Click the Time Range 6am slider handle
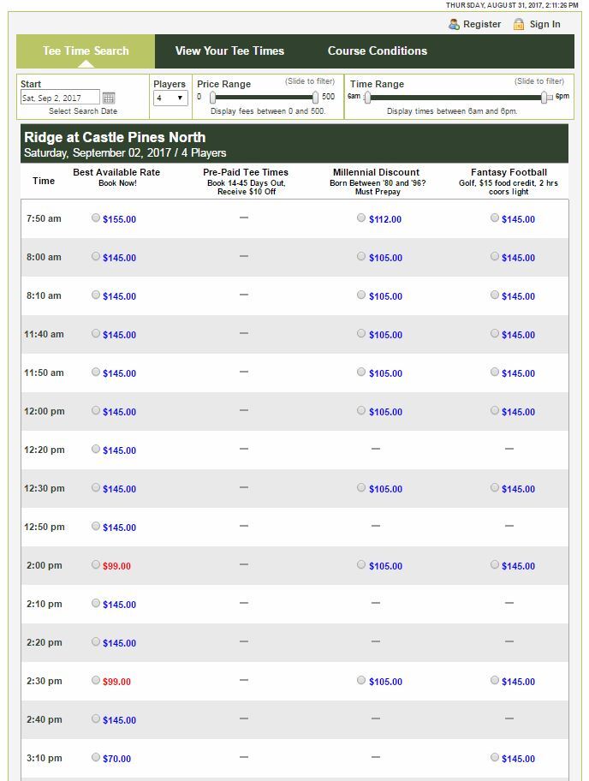This screenshot has width=589, height=781. click(x=367, y=98)
